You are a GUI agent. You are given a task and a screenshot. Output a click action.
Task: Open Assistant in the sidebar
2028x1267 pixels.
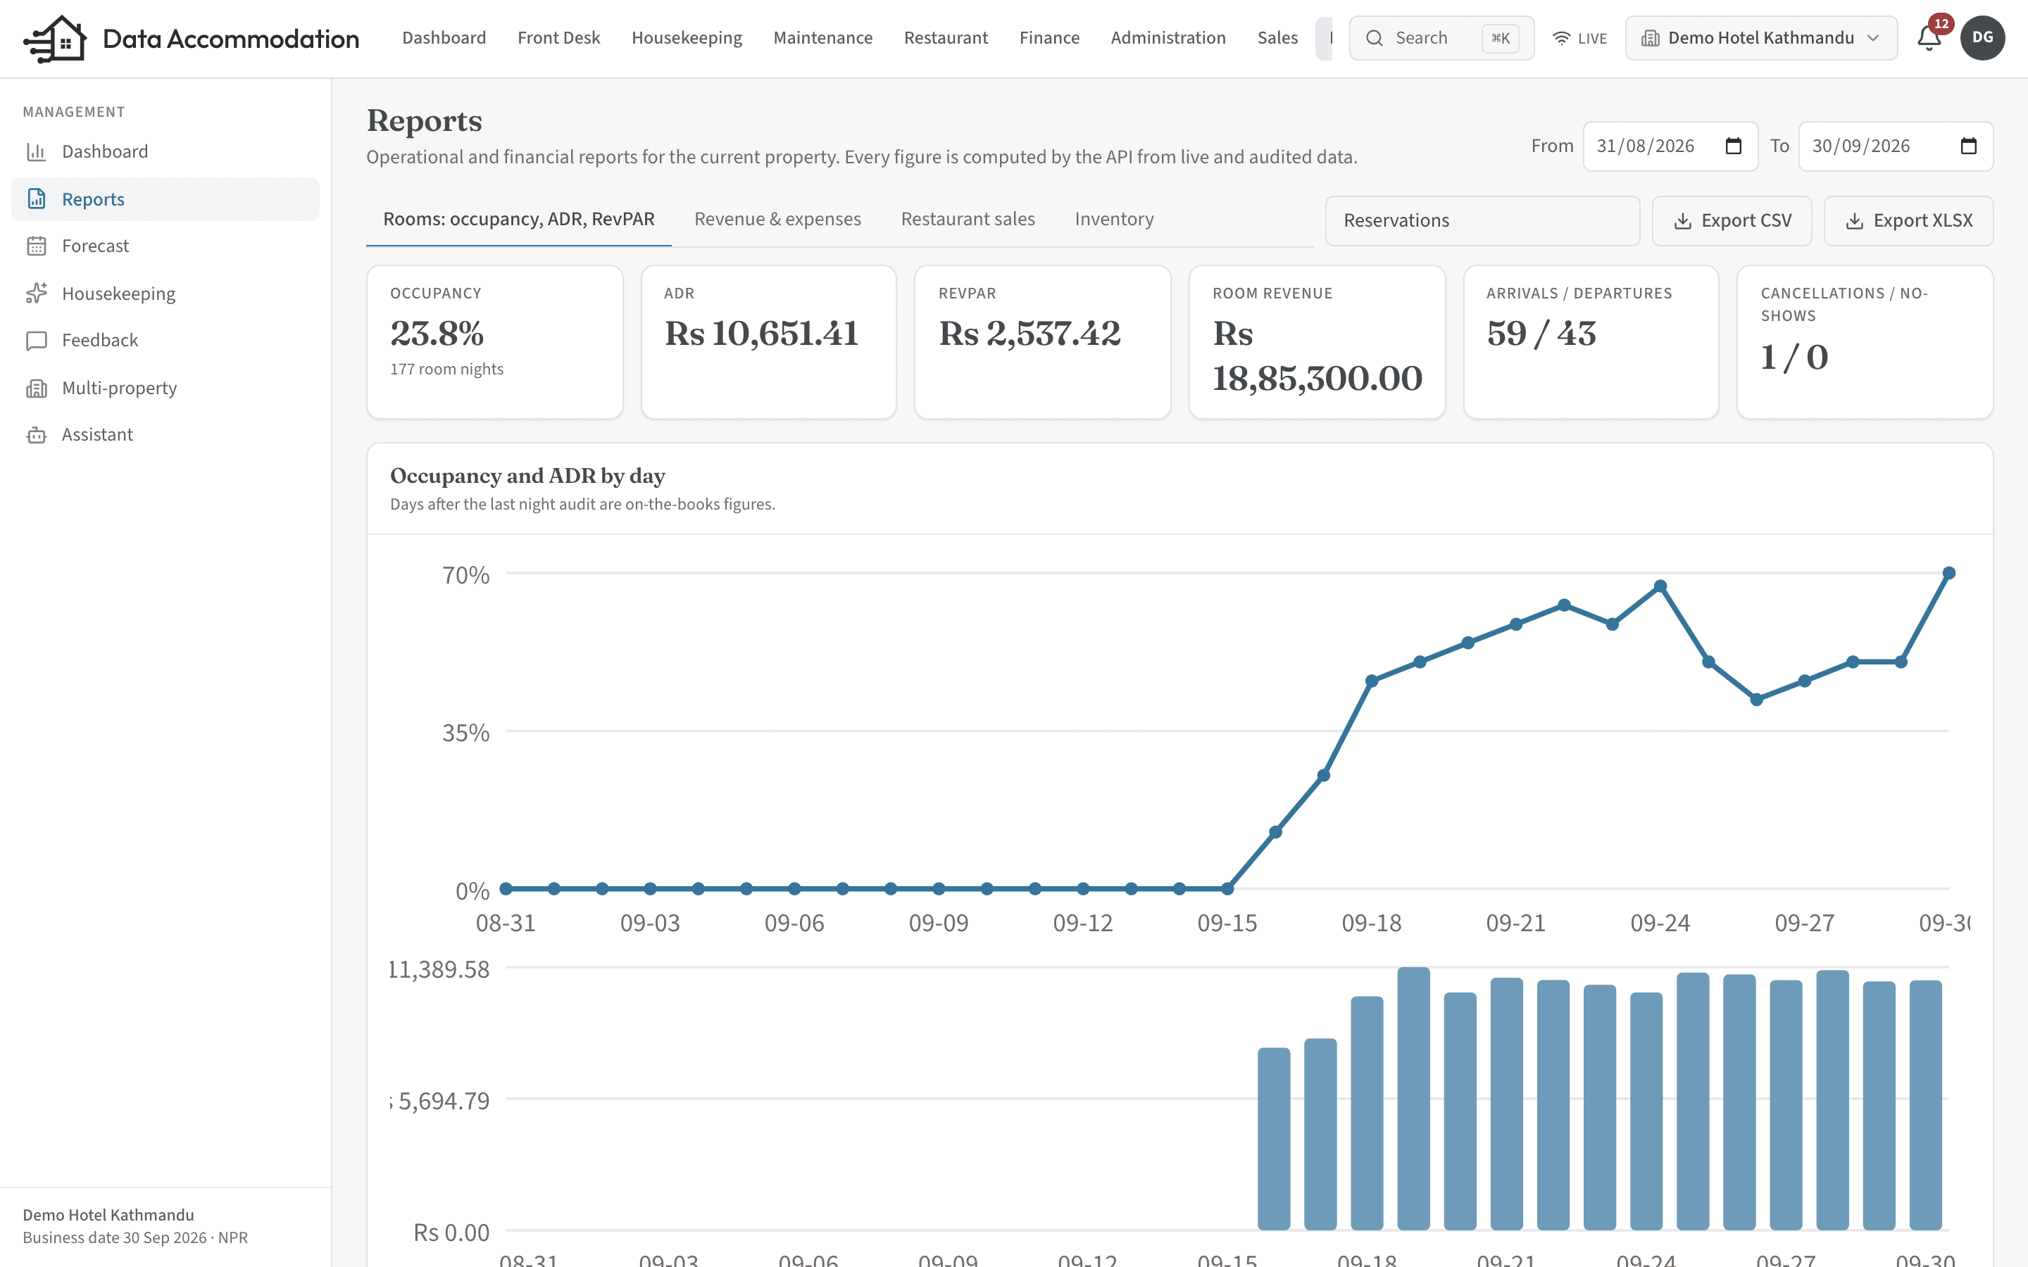[165, 435]
